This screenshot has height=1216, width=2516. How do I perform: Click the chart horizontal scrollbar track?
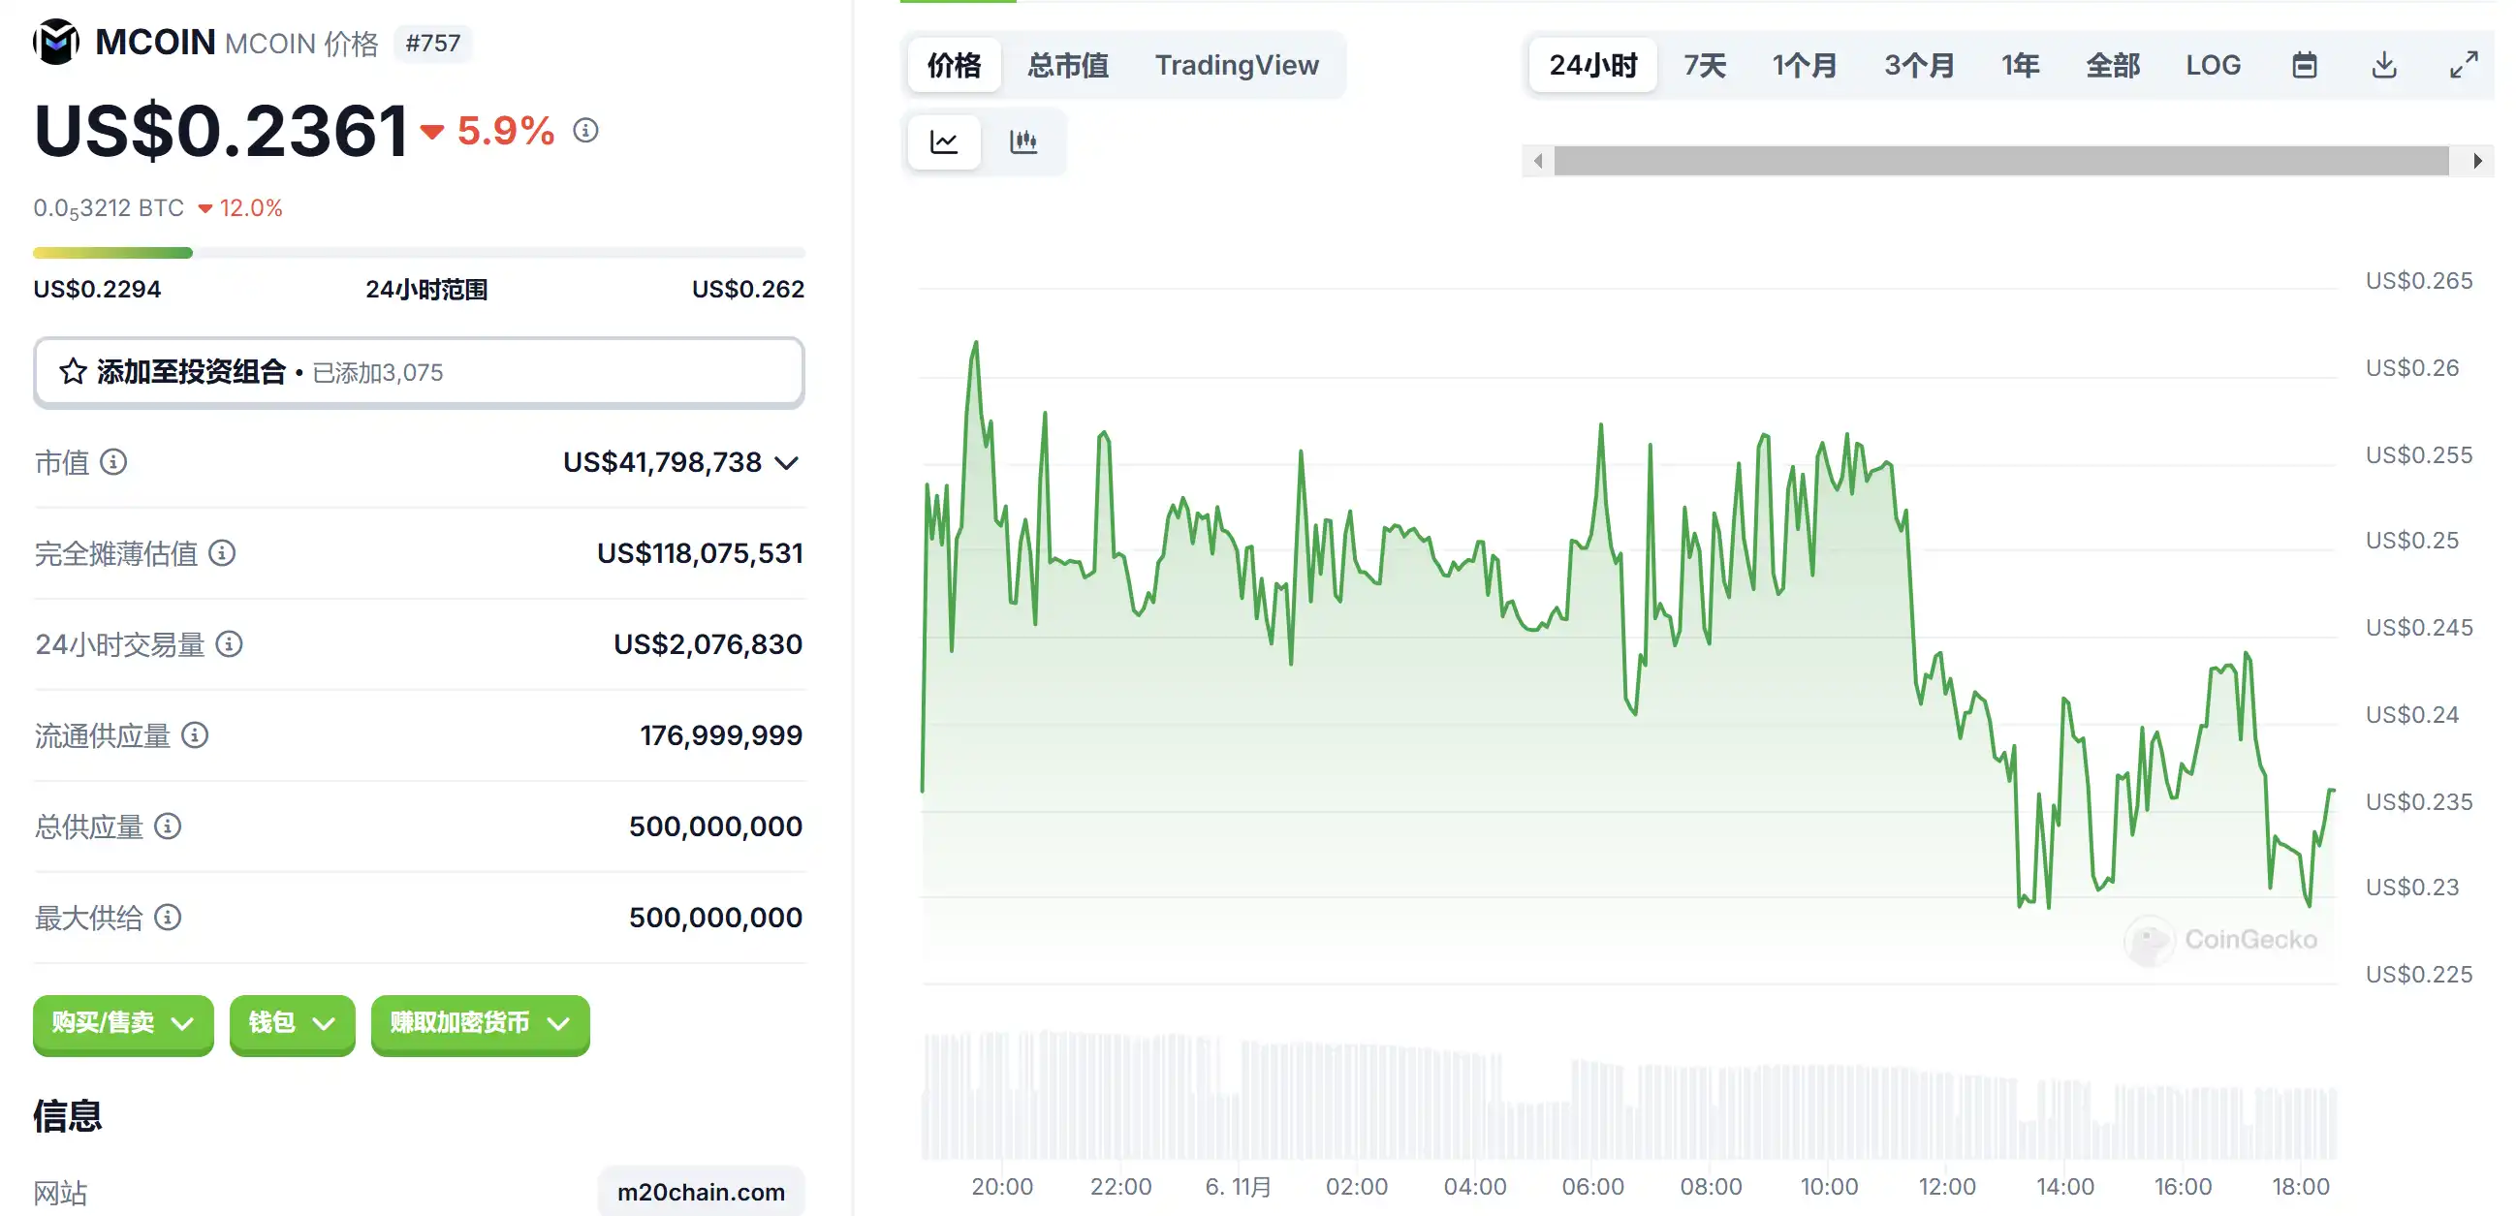coord(2000,161)
